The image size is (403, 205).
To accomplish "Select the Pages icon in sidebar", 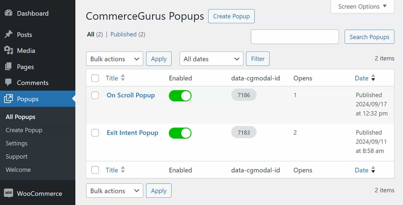I will click(x=8, y=67).
